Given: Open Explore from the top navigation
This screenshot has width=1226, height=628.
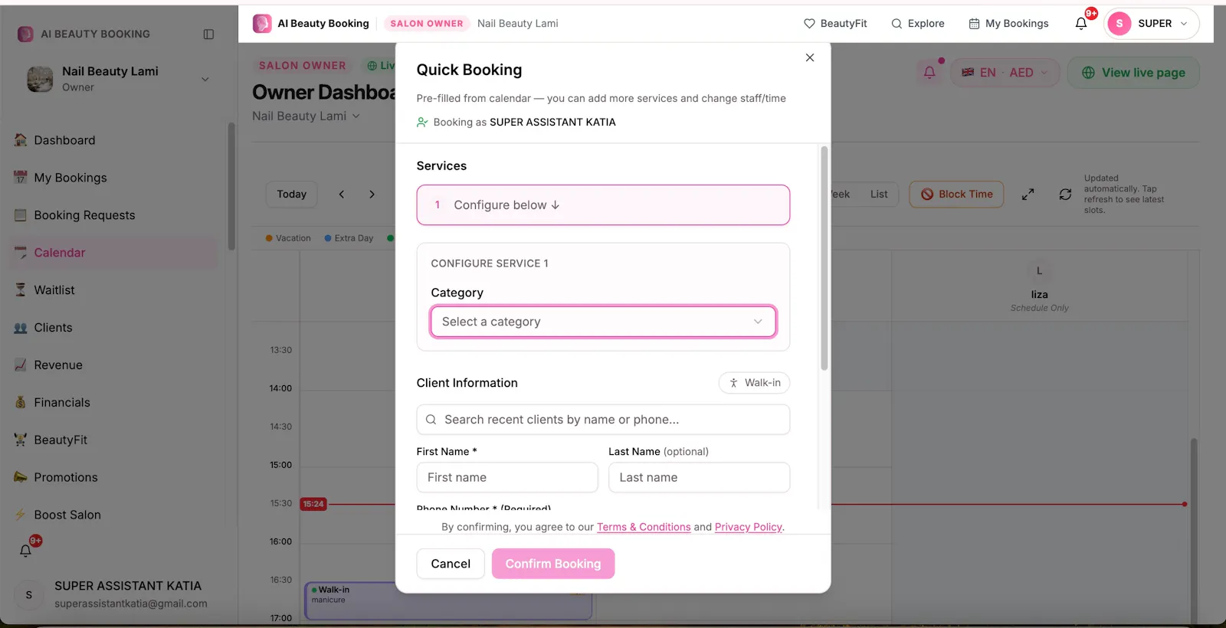Looking at the screenshot, I should [x=918, y=24].
